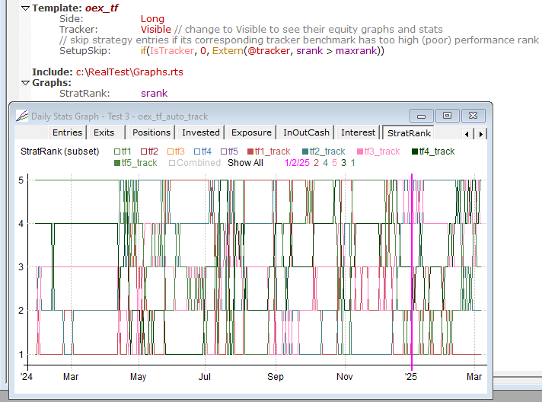This screenshot has width=542, height=402.
Task: Maximize the Daily Stats Graph window
Action: [447, 116]
